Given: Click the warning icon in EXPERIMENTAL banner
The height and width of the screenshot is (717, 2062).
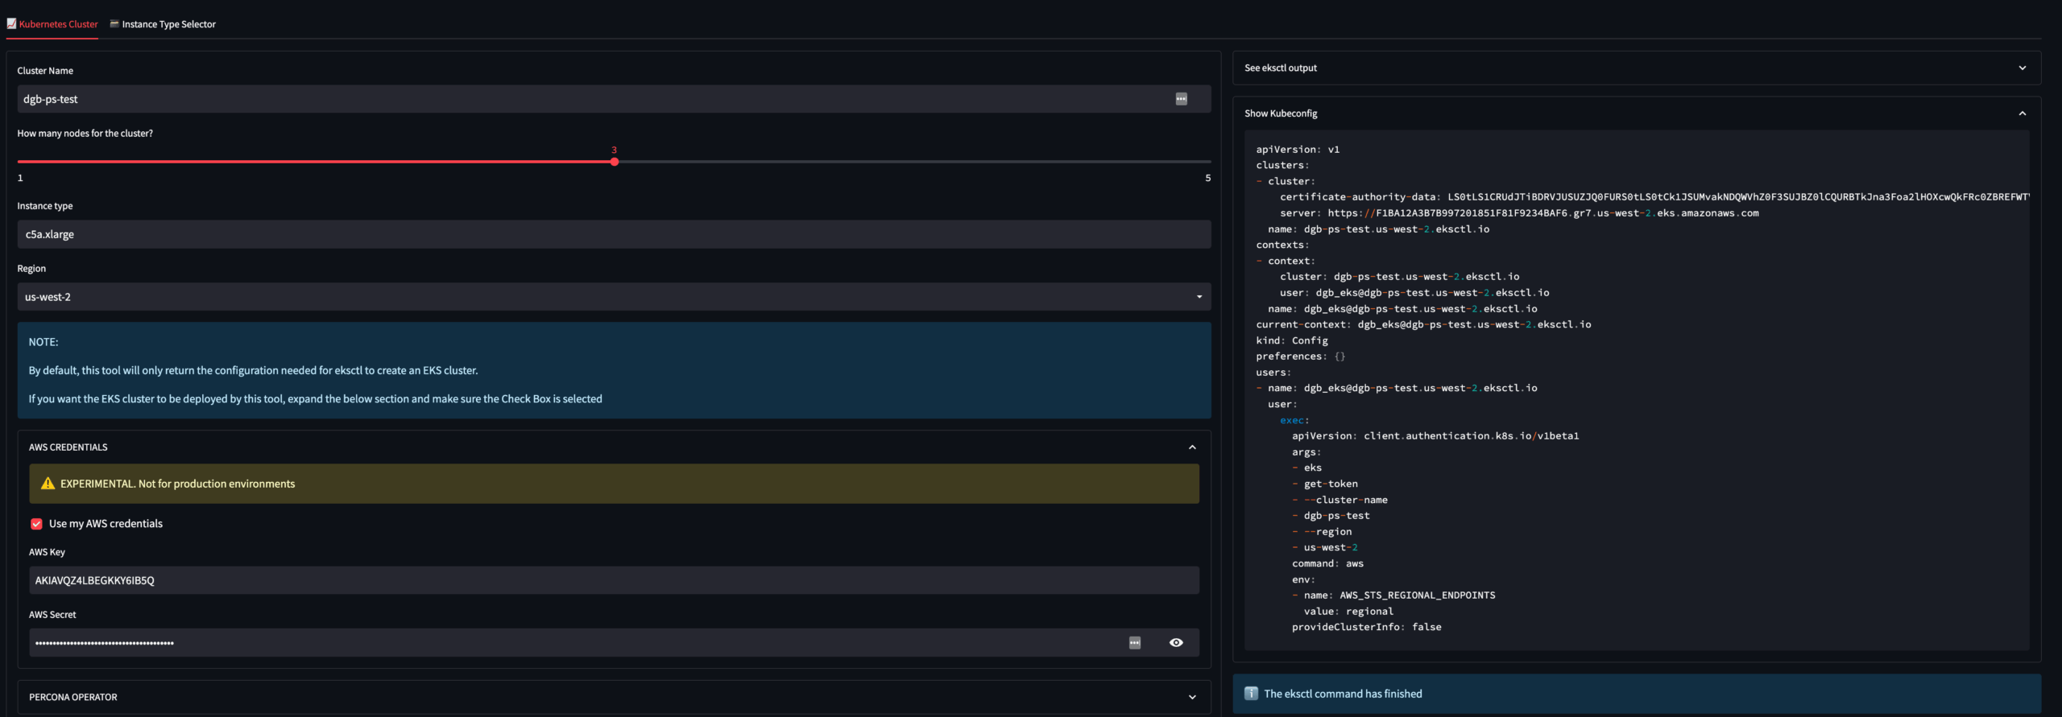Looking at the screenshot, I should 48,484.
